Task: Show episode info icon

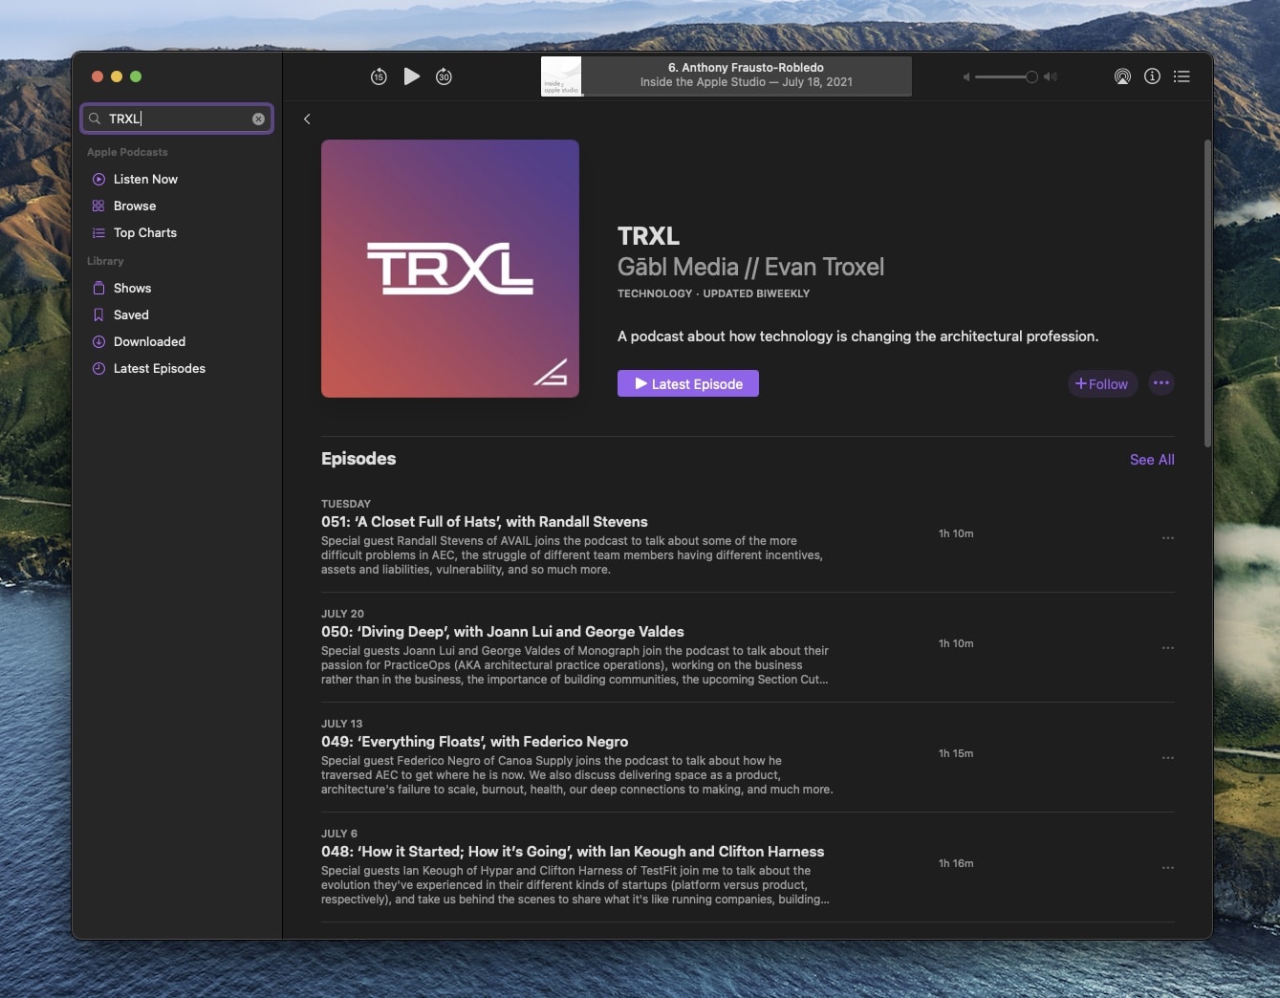Action: coord(1152,76)
